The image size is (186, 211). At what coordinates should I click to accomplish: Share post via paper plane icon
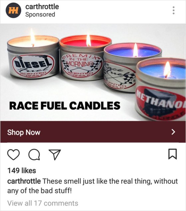pyautogui.click(x=55, y=155)
